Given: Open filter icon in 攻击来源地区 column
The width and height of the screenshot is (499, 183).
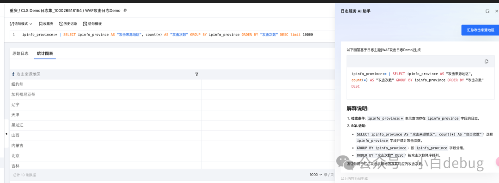Looking at the screenshot, I should coord(197,74).
